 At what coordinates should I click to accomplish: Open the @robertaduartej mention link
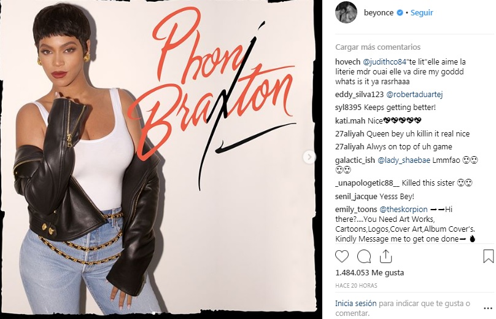coord(414,95)
